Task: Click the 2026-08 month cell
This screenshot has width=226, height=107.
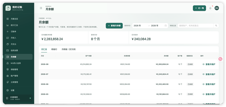Action: point(45,64)
